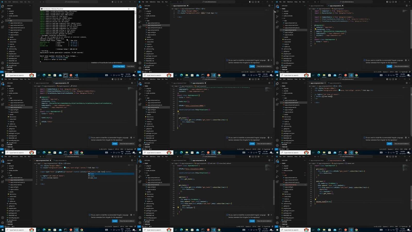Open Run and Debug in the PowerShell screenshot

tap(3, 22)
